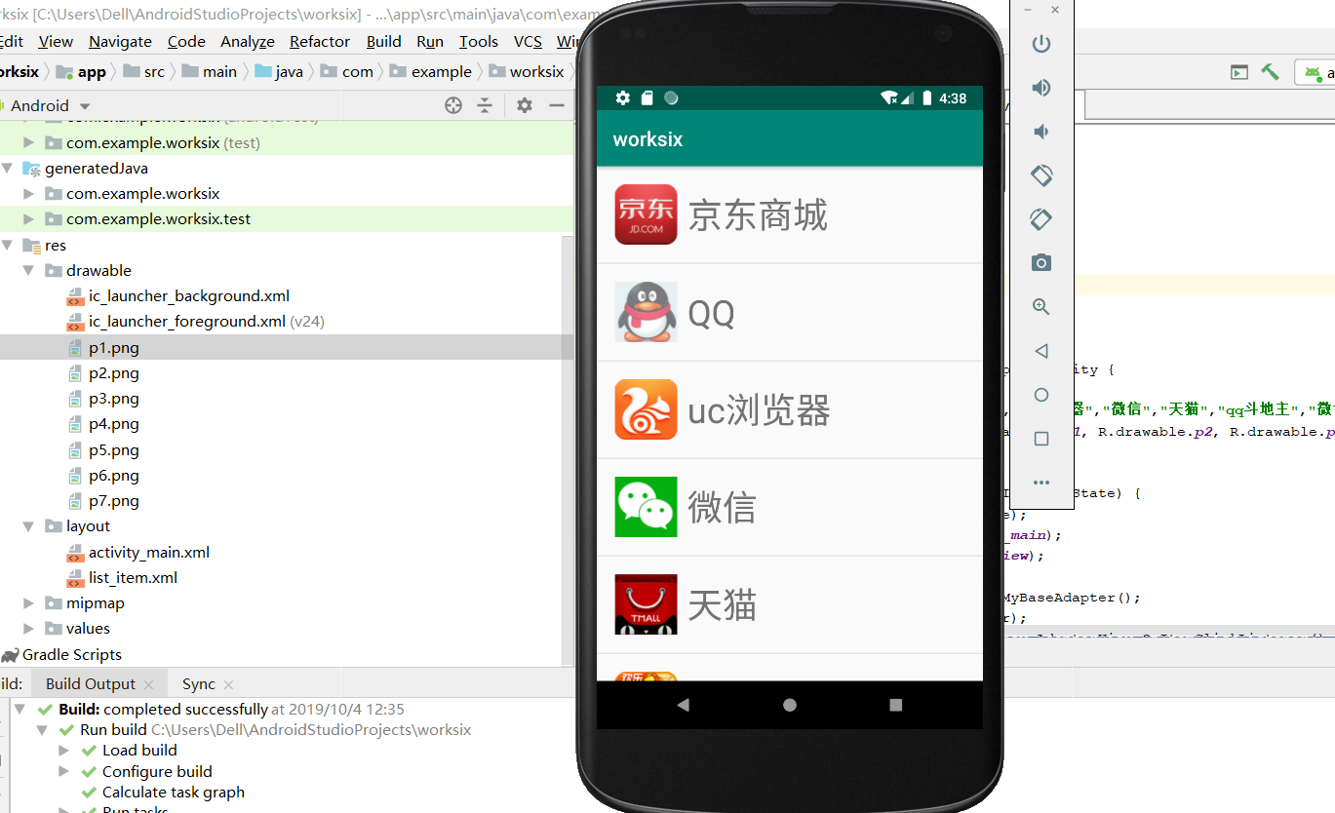Raise emulator volume with volume up icon
This screenshot has height=813, width=1335.
[1041, 88]
